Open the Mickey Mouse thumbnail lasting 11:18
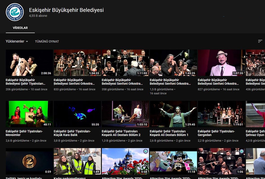 click(173, 161)
